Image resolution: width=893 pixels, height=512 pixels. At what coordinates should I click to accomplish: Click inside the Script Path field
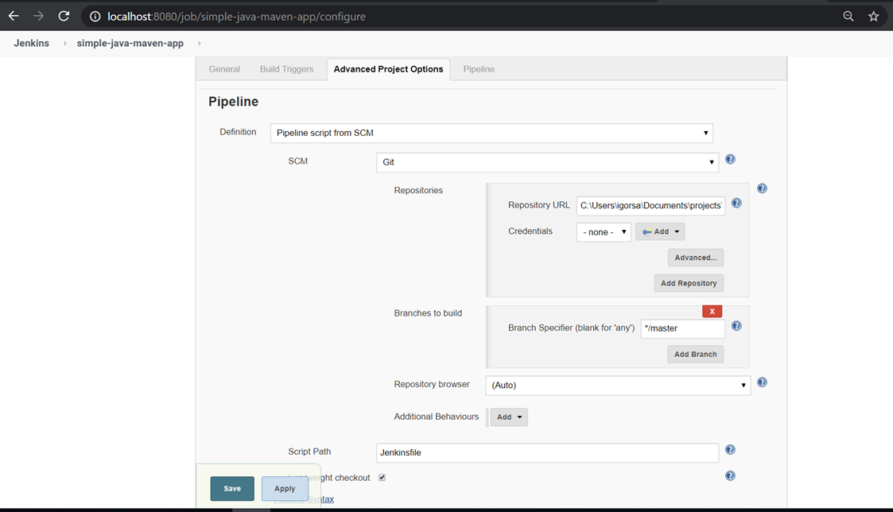(547, 452)
